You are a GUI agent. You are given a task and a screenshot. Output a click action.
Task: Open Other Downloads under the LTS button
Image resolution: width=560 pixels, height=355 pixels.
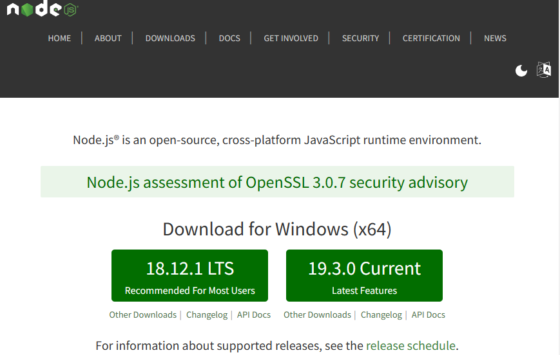142,314
